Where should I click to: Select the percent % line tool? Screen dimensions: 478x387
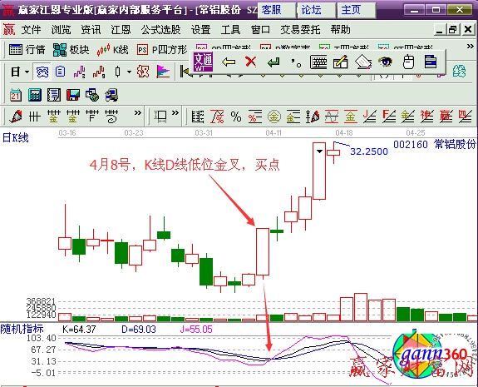click(236, 117)
